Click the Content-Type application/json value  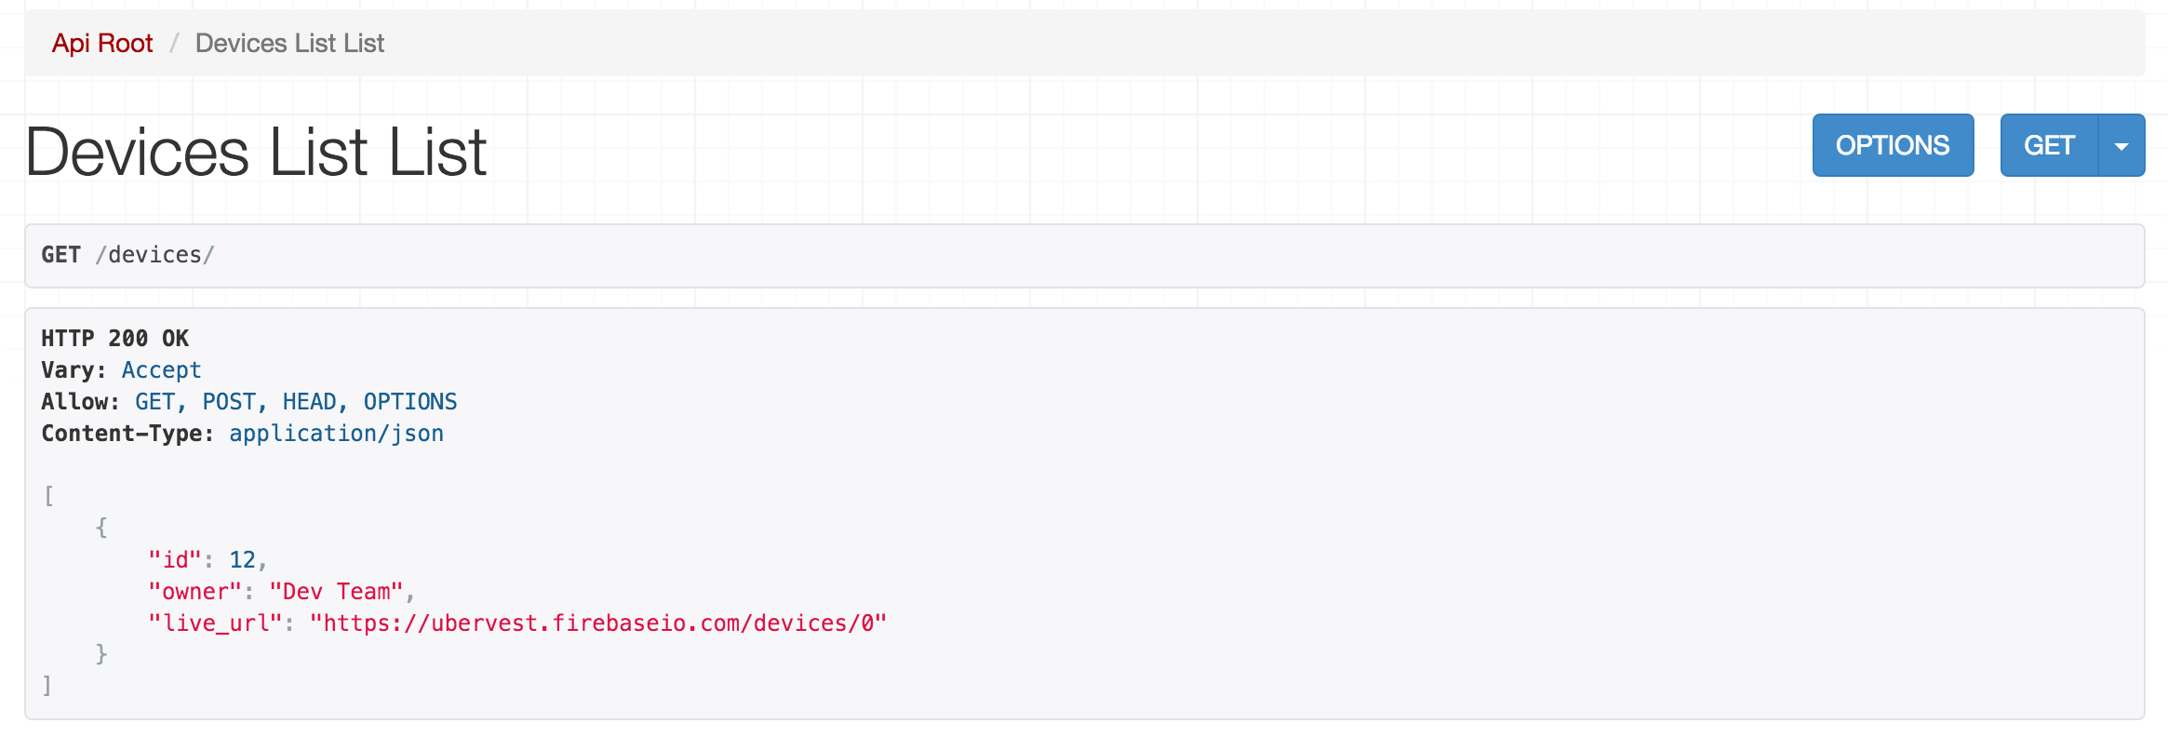337,434
